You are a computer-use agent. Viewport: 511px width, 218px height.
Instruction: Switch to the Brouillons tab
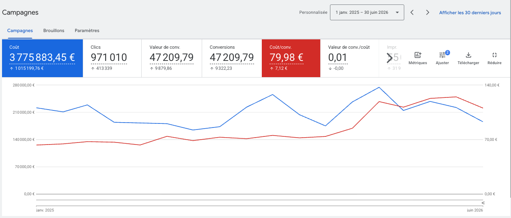[x=54, y=30]
